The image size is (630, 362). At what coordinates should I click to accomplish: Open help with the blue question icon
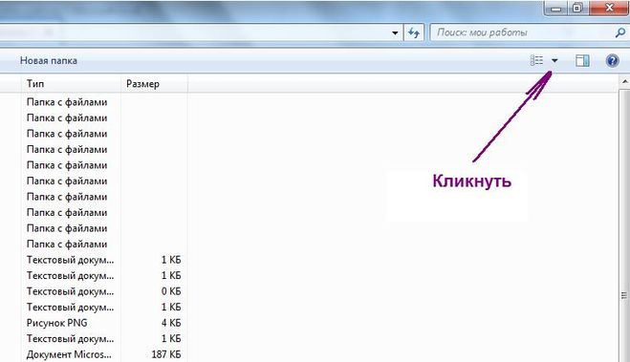612,60
